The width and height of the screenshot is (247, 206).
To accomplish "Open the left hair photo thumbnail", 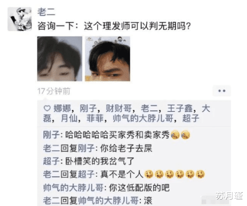I will (60, 58).
